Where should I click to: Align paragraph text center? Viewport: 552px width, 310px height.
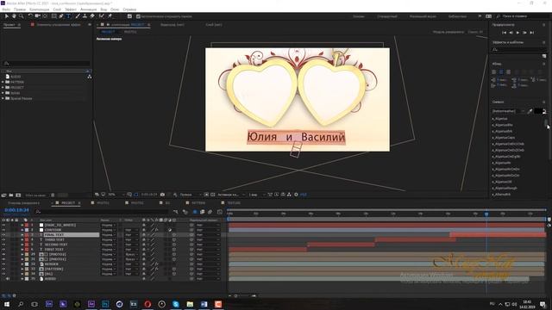click(501, 71)
